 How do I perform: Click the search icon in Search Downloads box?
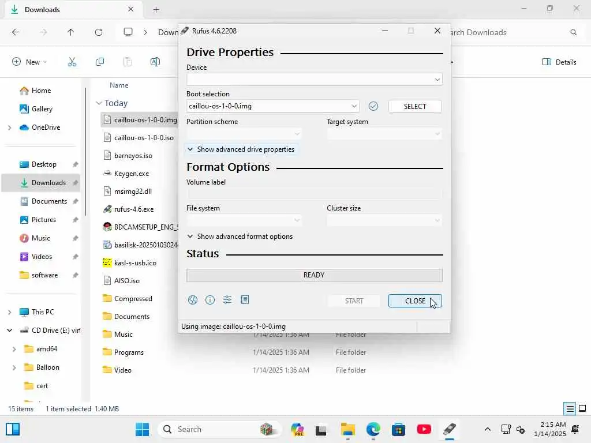click(573, 32)
